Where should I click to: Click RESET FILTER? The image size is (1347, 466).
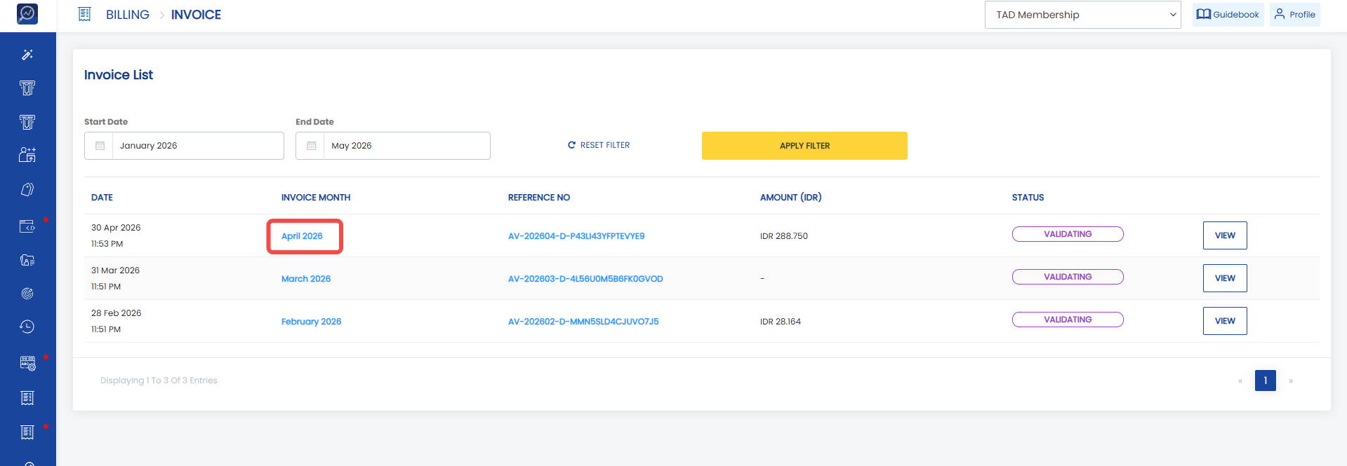coord(599,145)
